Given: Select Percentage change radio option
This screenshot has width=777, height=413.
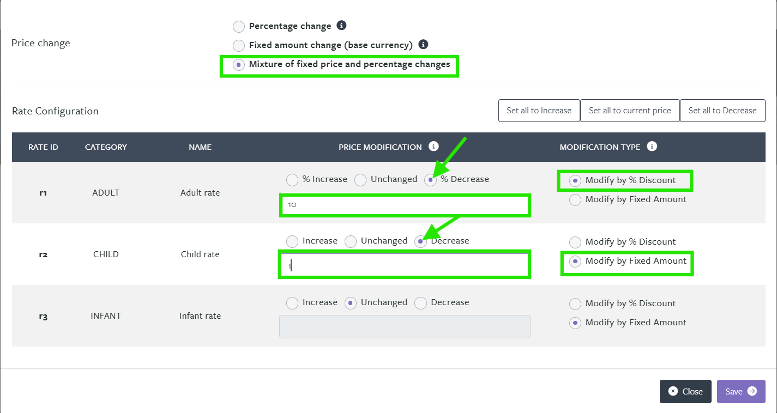Looking at the screenshot, I should [x=239, y=26].
